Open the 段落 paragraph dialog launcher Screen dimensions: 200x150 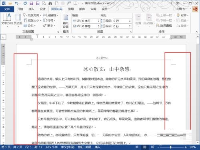131,32
